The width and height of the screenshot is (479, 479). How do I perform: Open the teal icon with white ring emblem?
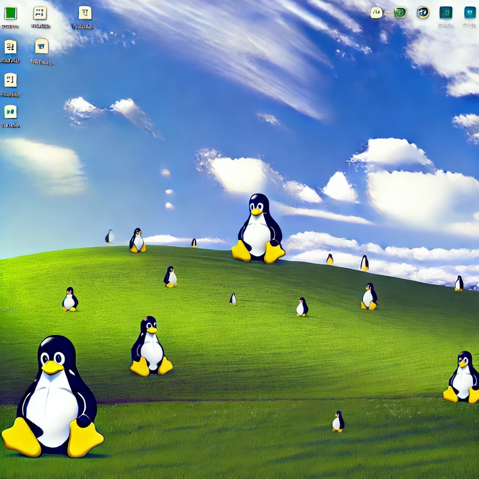[x=470, y=13]
